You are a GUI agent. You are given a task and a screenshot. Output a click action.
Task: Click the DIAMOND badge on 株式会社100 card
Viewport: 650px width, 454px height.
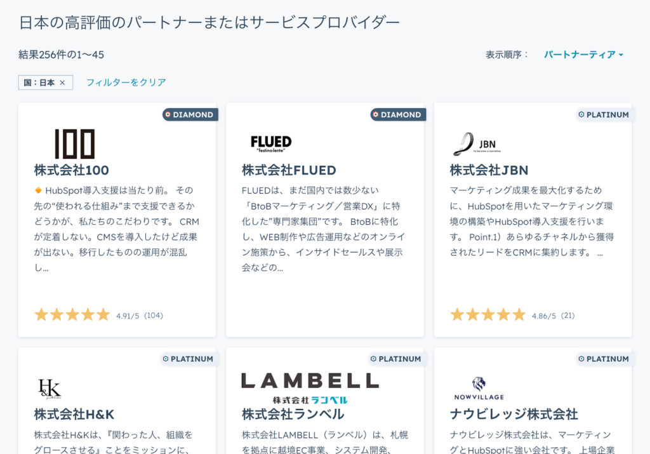[189, 115]
